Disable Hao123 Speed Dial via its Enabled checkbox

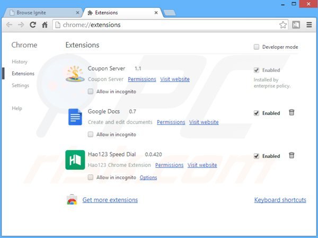point(257,156)
